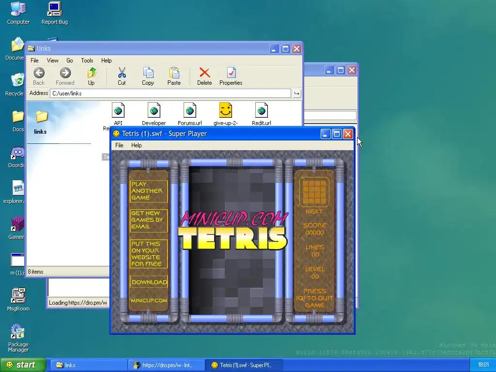Click the links folder icon in sidebar
Screen dimensions: 496x372
tap(42, 116)
